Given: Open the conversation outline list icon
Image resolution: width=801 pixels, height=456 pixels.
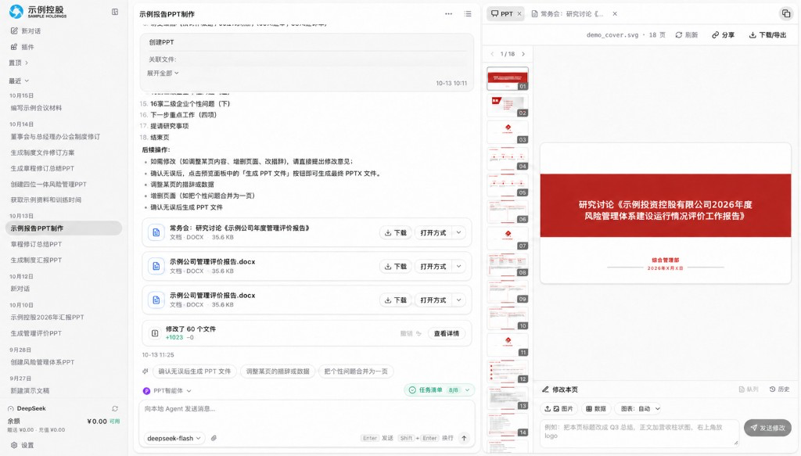Looking at the screenshot, I should (468, 14).
